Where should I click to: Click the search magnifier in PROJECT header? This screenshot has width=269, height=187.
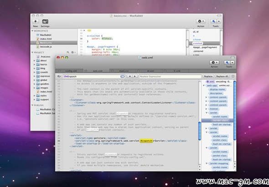coord(68,52)
